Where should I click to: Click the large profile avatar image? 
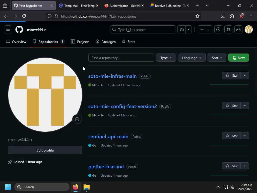click(x=45, y=95)
